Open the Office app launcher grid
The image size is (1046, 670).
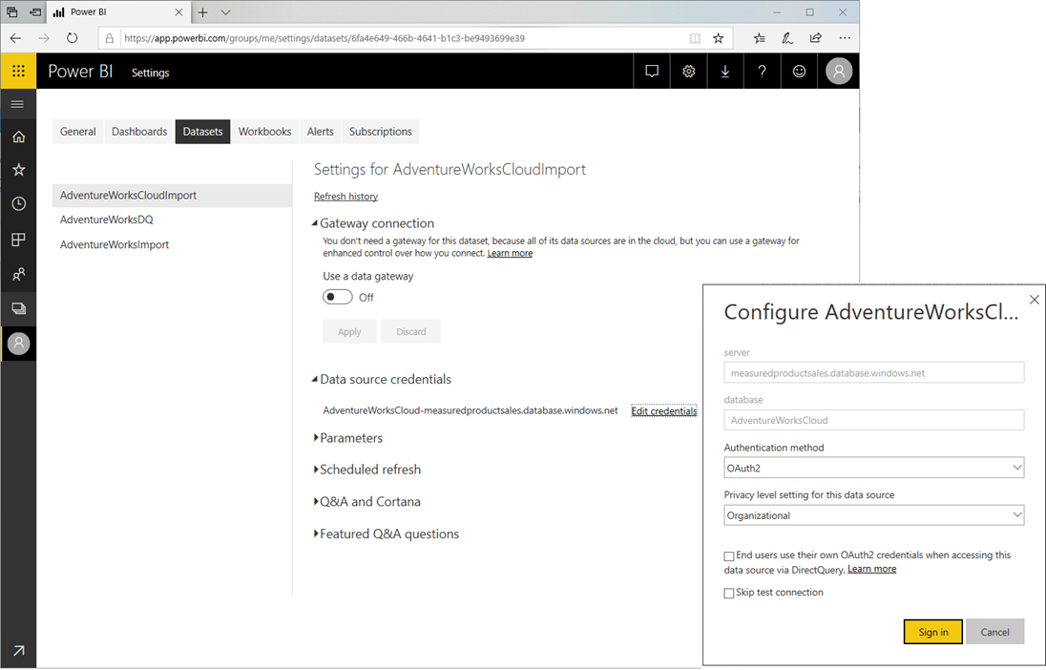tap(18, 71)
